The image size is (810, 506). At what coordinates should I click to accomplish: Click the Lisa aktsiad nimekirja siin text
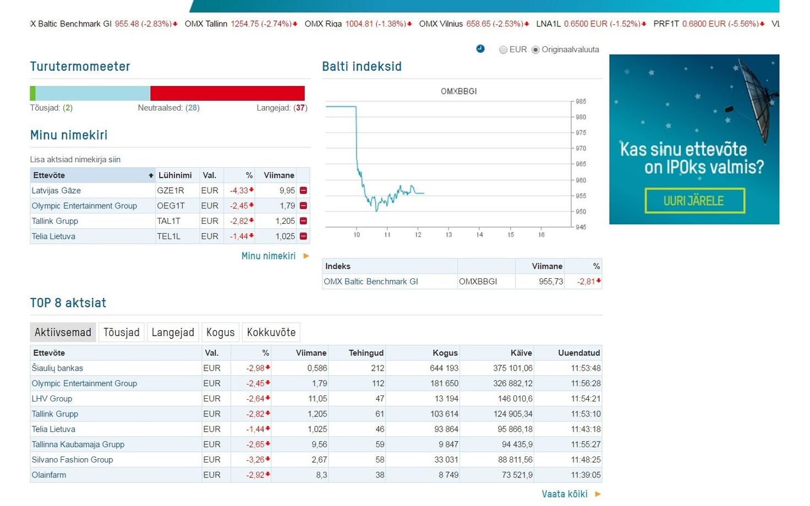[75, 159]
